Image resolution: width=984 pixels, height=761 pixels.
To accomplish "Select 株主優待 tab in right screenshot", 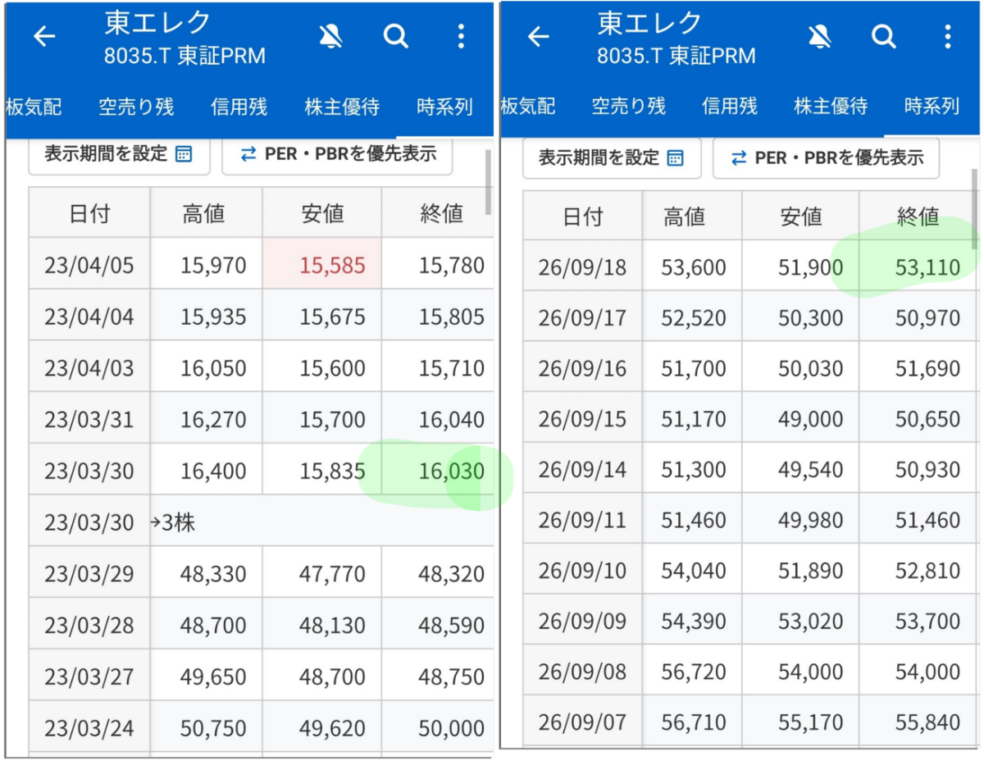I will tap(831, 107).
